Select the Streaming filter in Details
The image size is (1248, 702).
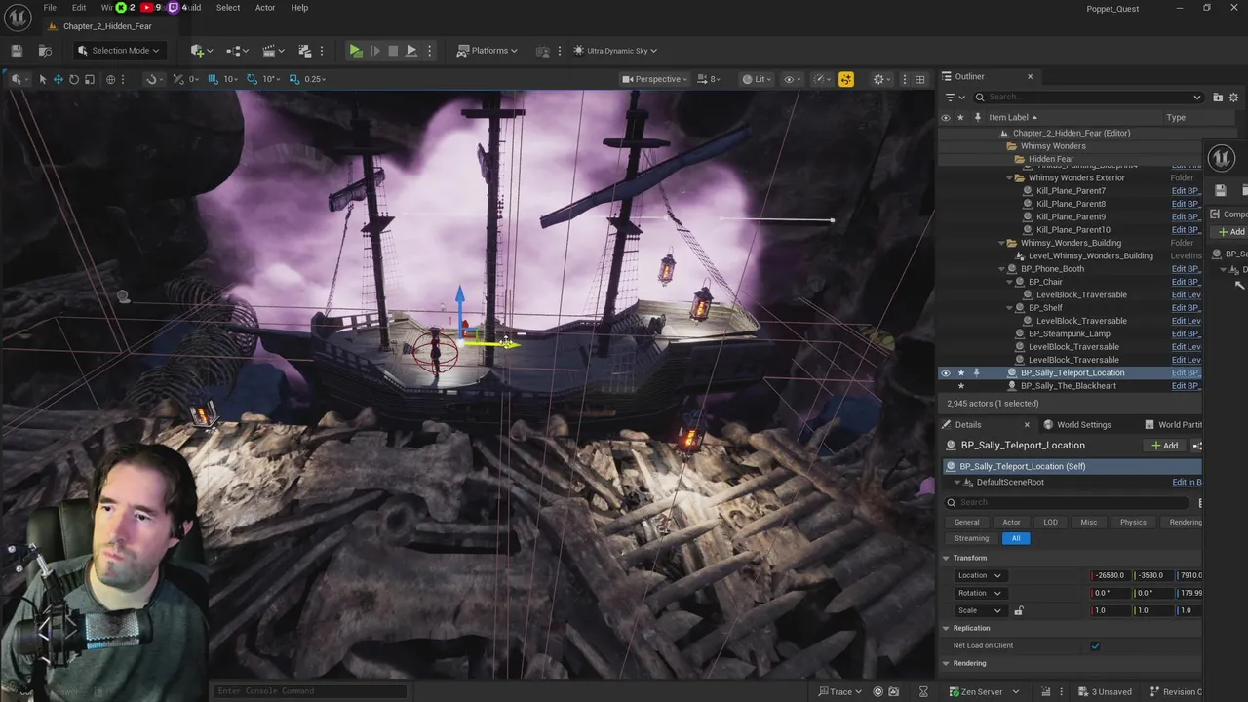pyautogui.click(x=971, y=539)
